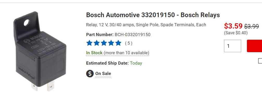Click the red $3.59 sale price

coord(233,26)
